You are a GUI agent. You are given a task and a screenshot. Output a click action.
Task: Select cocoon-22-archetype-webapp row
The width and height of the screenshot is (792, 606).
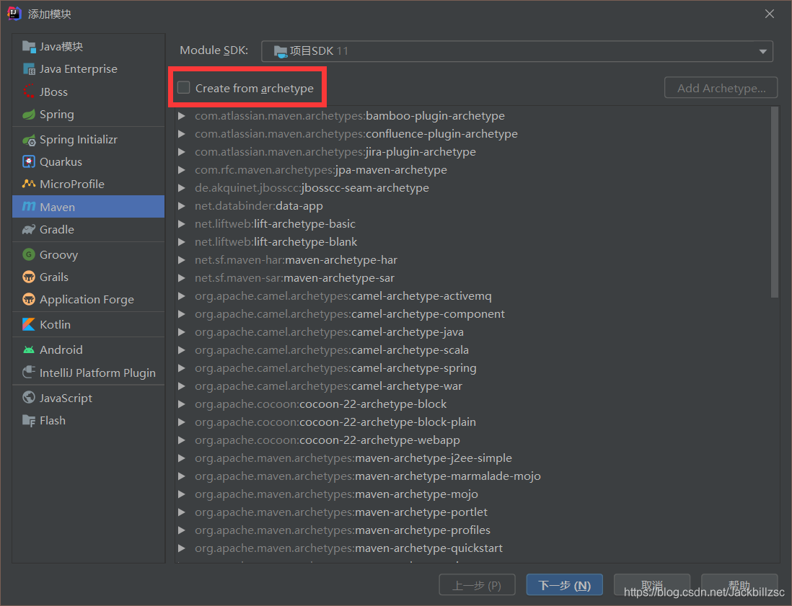click(x=472, y=440)
